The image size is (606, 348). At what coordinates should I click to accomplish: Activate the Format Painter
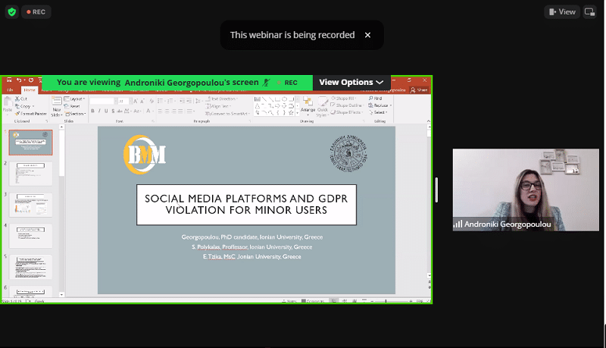click(31, 114)
